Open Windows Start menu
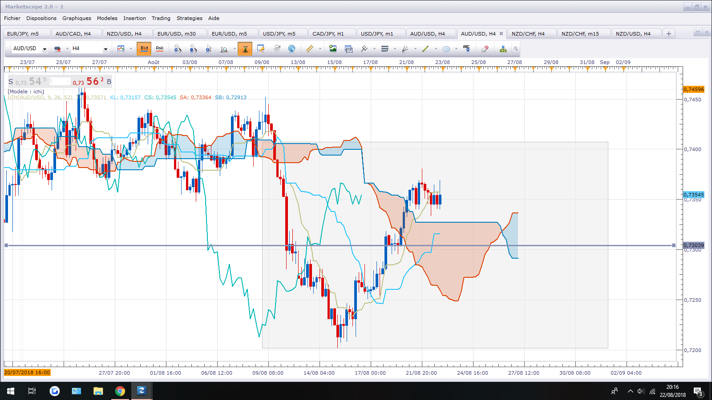This screenshot has width=712, height=400. pos(11,391)
